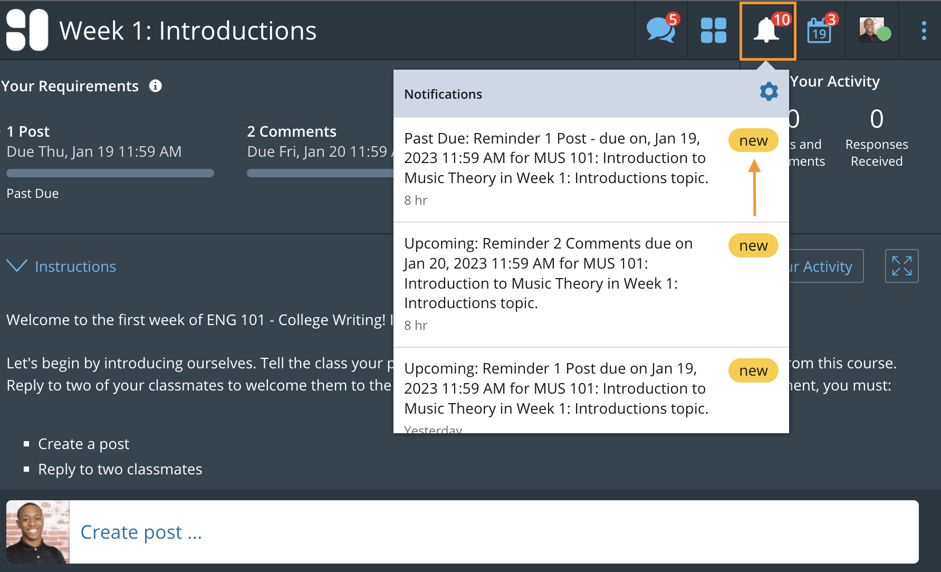The height and width of the screenshot is (572, 941).
Task: Open the Upcoming 1 Post reminder notification
Action: click(x=556, y=388)
